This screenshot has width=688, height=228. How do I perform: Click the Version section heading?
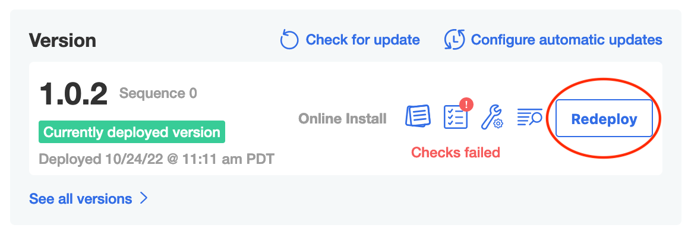(63, 40)
